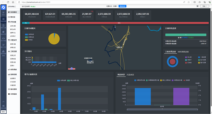Toggle blue 一般变更 legend in change chart
This screenshot has width=212, height=114.
(202, 57)
